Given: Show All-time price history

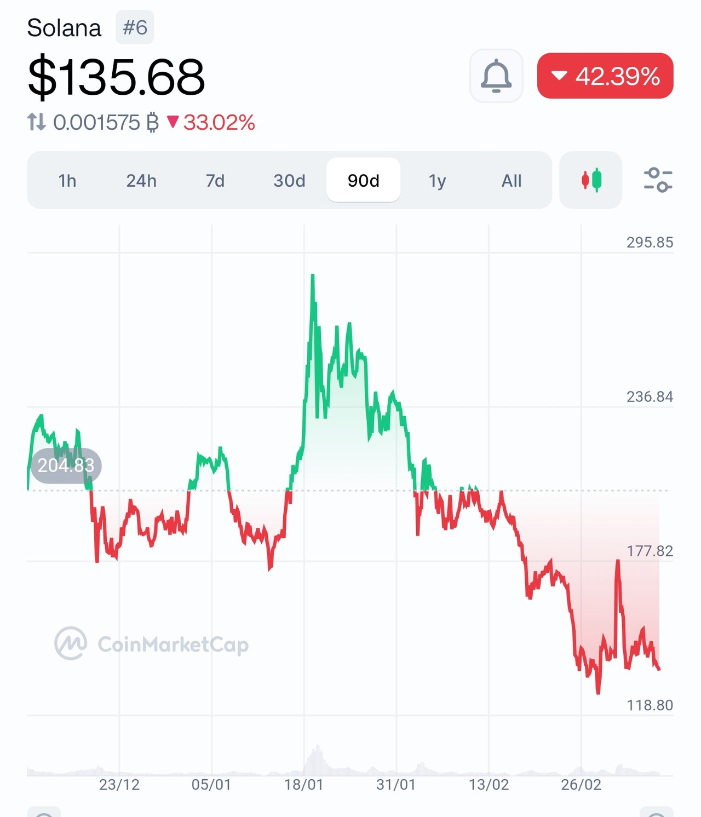Looking at the screenshot, I should [512, 180].
